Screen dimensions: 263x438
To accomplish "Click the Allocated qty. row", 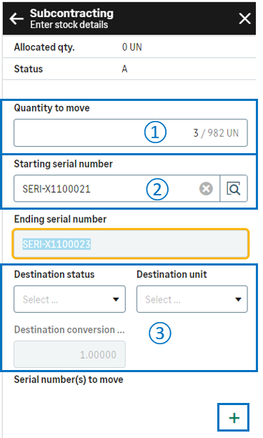I will [129, 47].
